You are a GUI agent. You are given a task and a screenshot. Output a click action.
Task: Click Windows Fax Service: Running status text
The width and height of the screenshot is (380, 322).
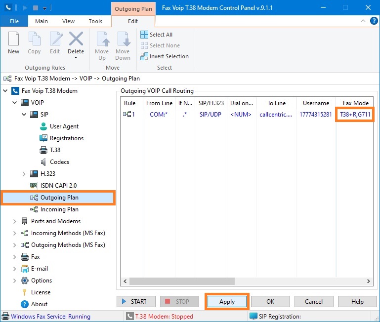click(x=50, y=317)
